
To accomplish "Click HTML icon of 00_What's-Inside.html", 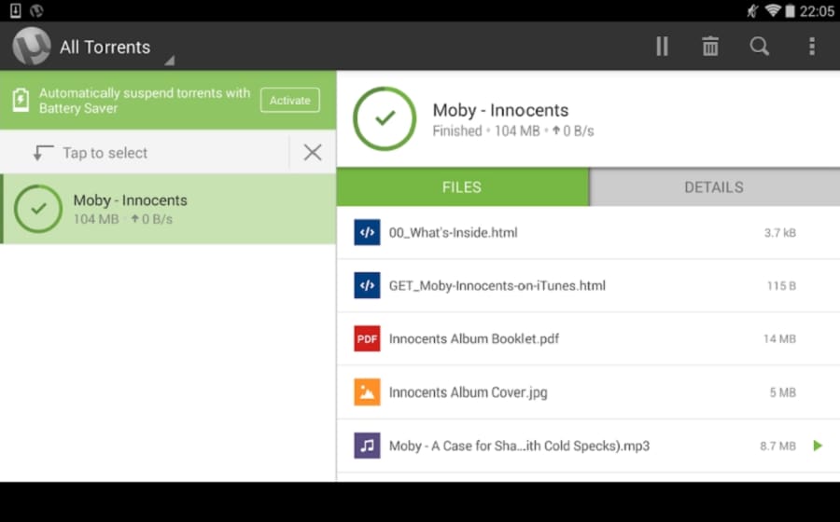I will coord(367,232).
